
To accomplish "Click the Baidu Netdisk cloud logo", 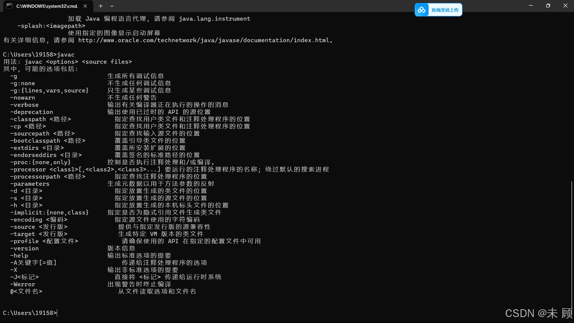I will pyautogui.click(x=422, y=10).
